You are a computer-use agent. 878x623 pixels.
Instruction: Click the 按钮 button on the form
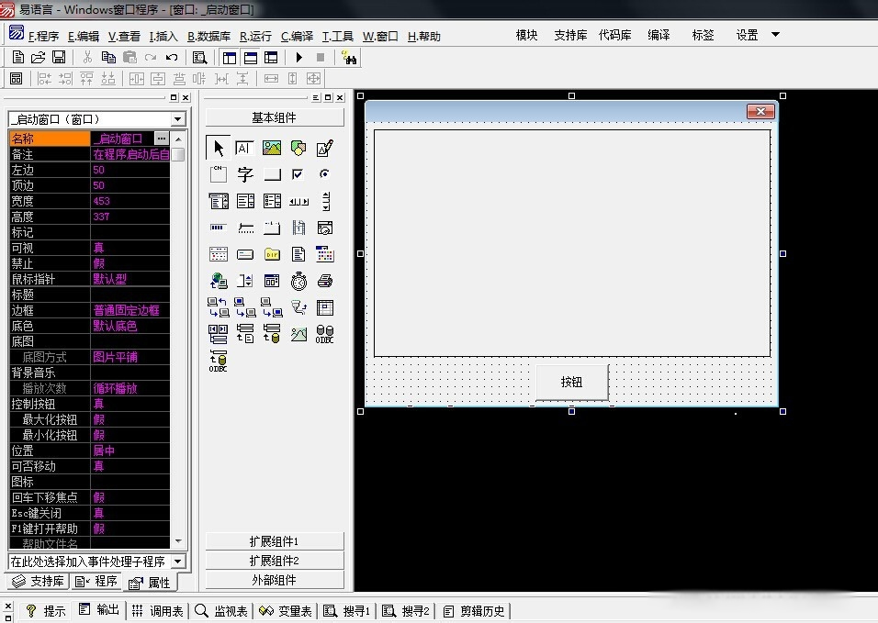click(571, 382)
